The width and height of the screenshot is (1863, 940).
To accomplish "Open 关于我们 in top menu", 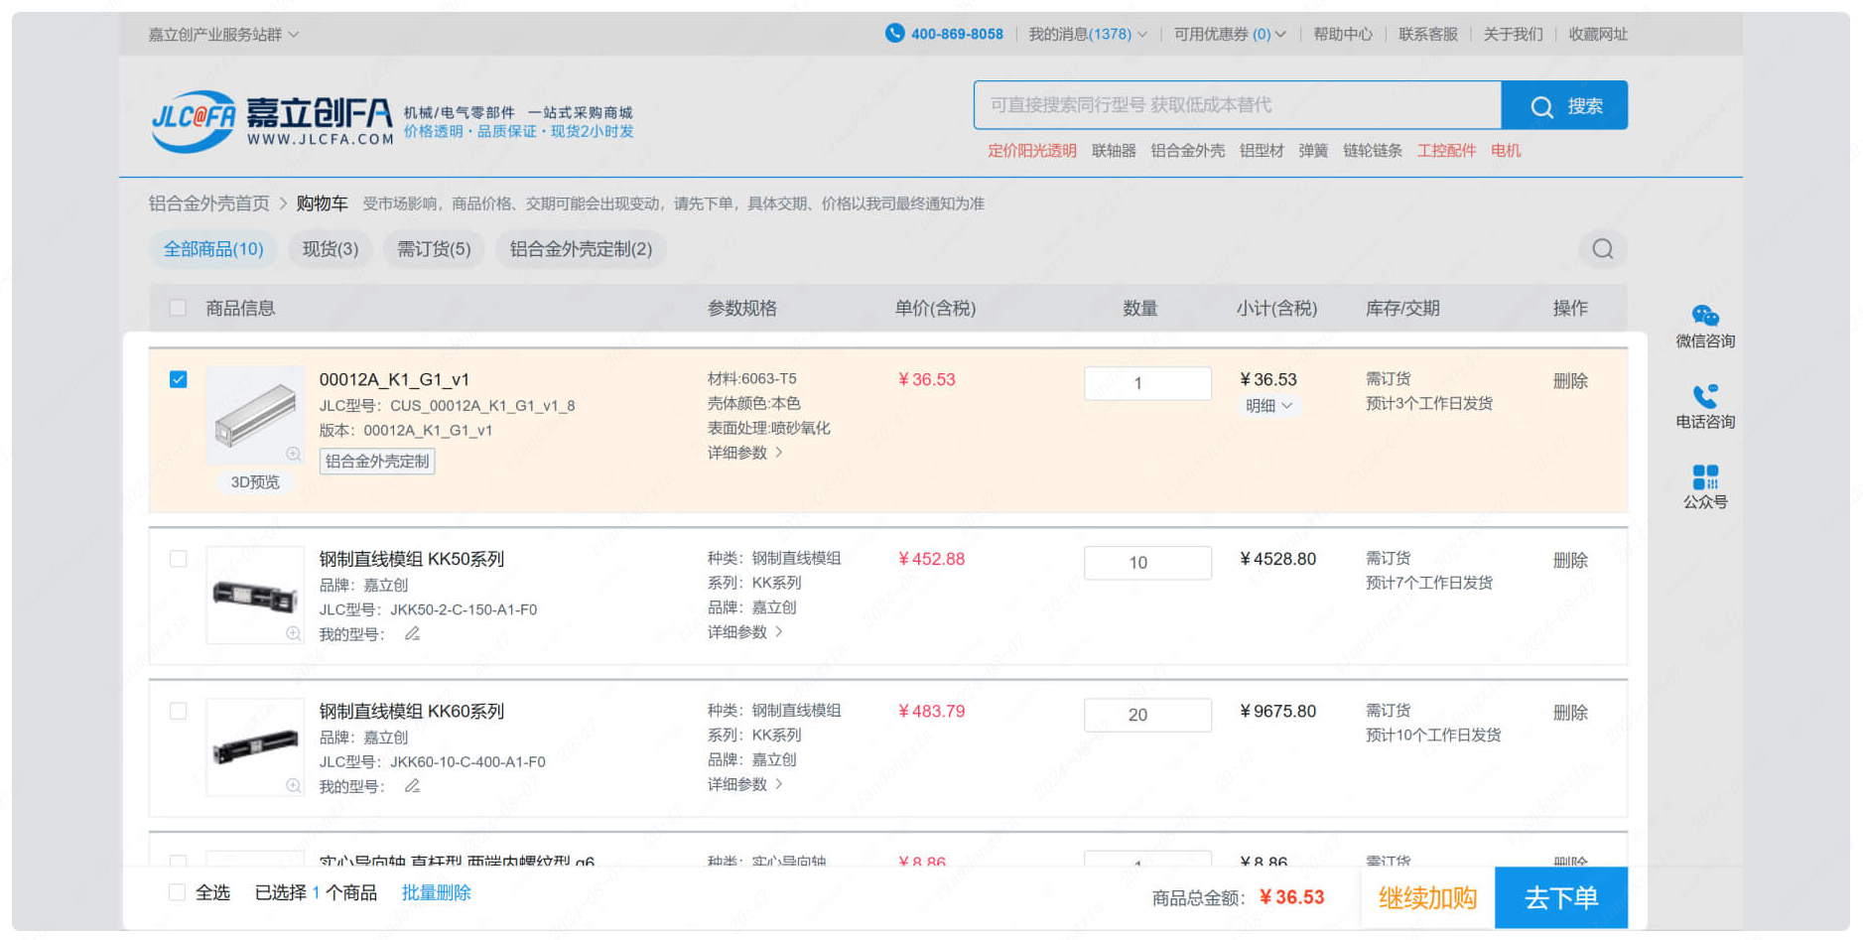I will click(x=1513, y=34).
